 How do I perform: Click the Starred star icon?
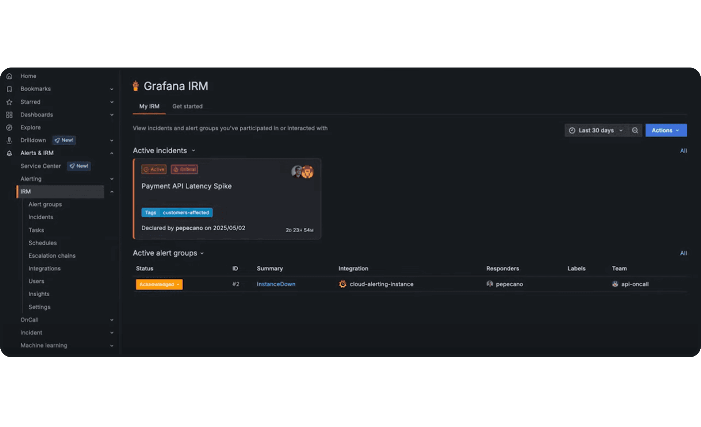point(9,102)
